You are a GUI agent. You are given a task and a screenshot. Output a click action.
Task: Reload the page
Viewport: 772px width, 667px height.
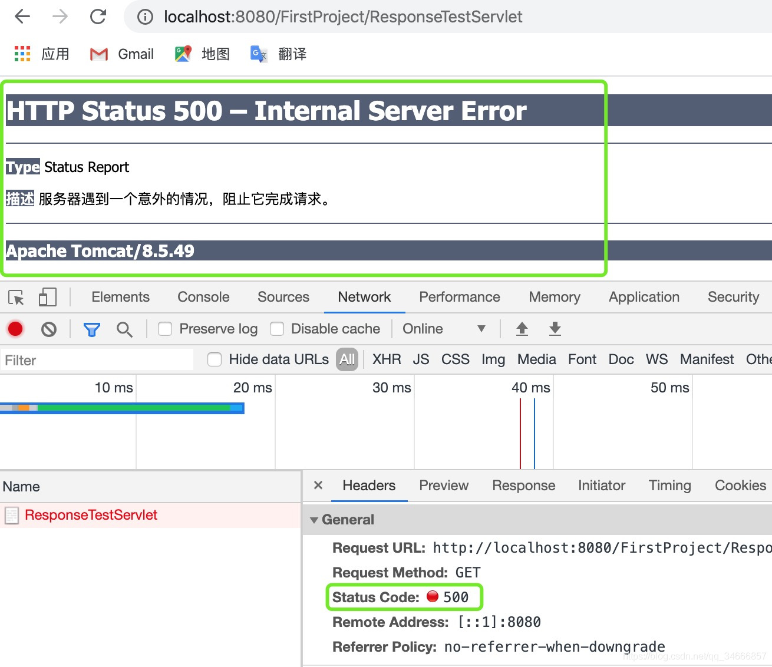point(98,16)
